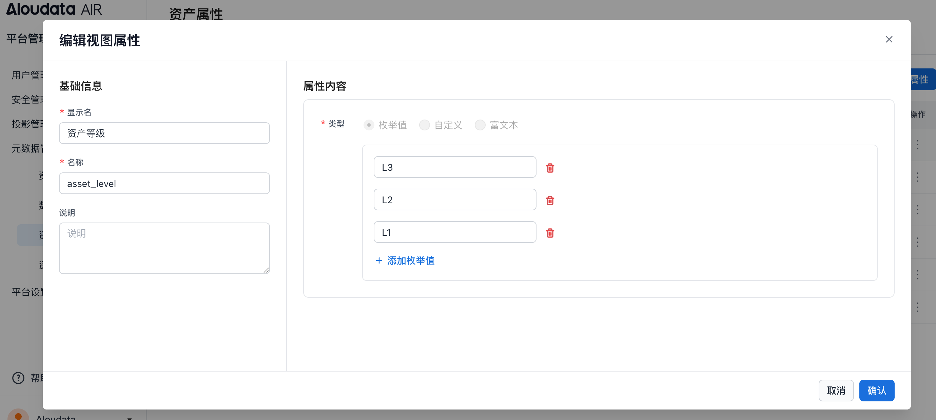
Task: Click the plus icon to add enum value
Action: pyautogui.click(x=379, y=261)
